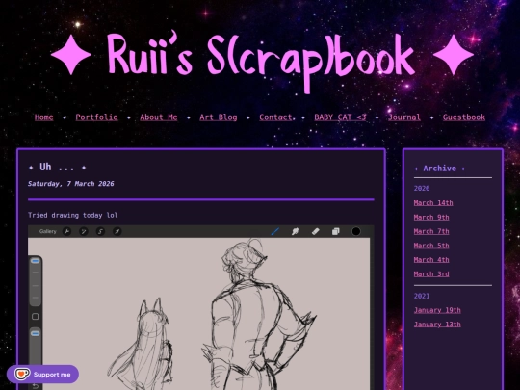Click the Support me button
Viewport: 520px width, 390px height.
[x=42, y=374]
